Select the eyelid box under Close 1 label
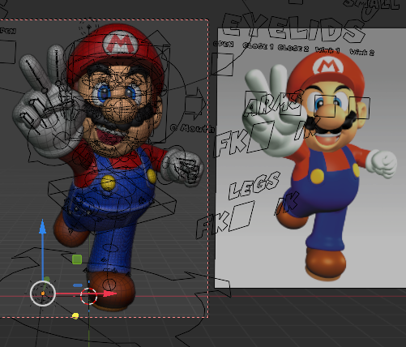Screen dimensions: 406x347 [256, 104]
